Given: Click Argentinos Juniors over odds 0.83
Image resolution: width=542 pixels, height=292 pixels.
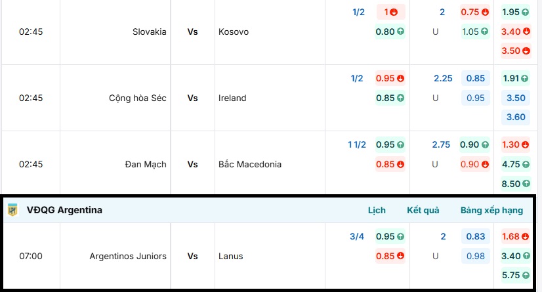Looking at the screenshot, I should coord(475,236).
